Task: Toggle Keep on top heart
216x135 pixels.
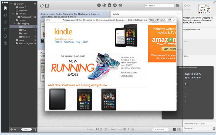Action: click(x=124, y=129)
